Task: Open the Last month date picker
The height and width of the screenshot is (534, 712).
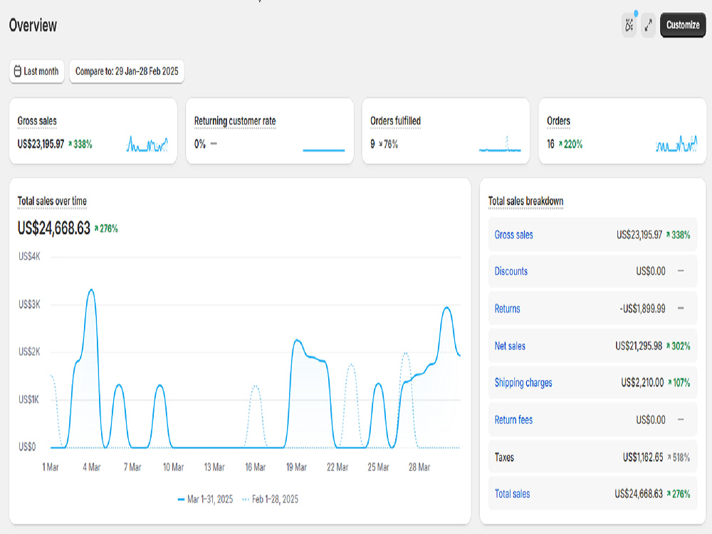Action: [37, 71]
